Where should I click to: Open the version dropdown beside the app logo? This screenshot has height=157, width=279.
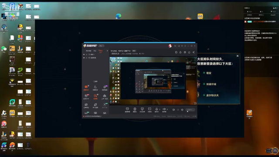point(101,46)
